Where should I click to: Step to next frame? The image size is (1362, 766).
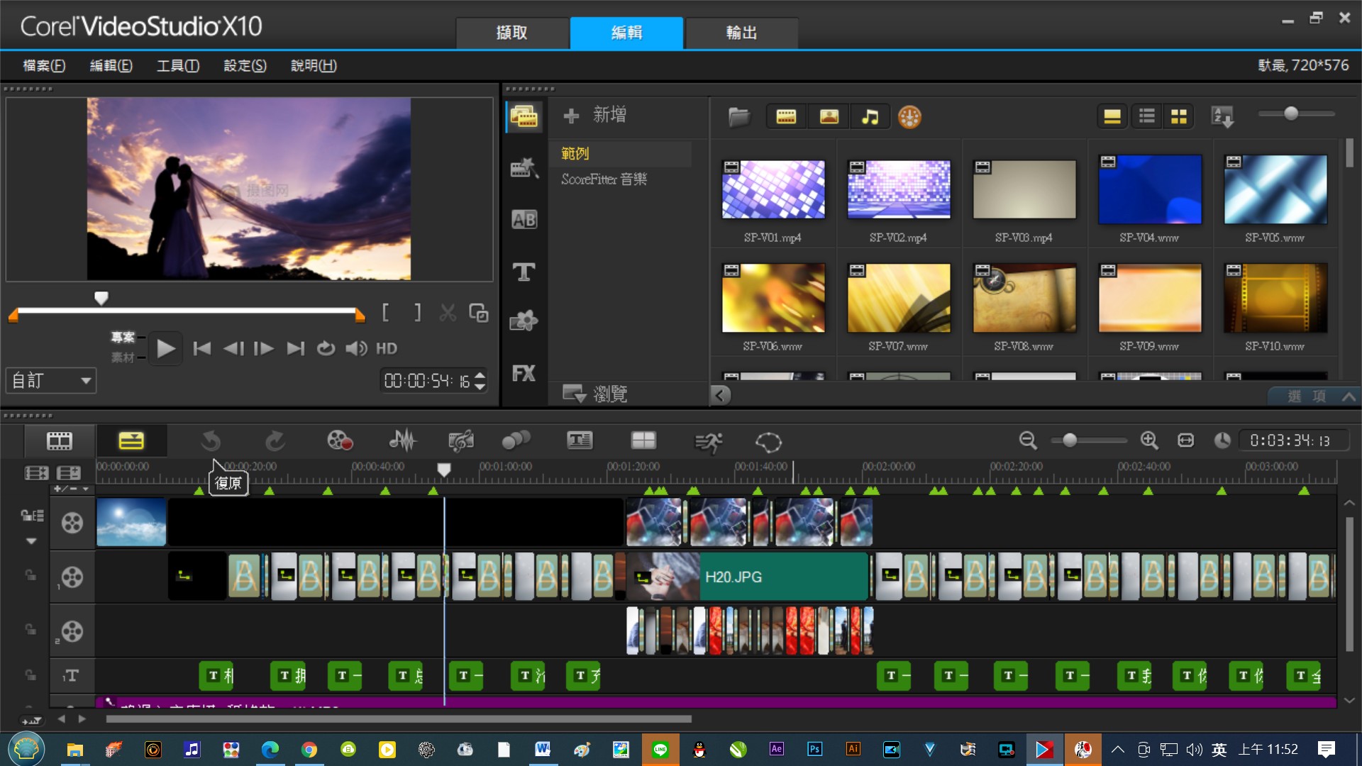coord(263,348)
